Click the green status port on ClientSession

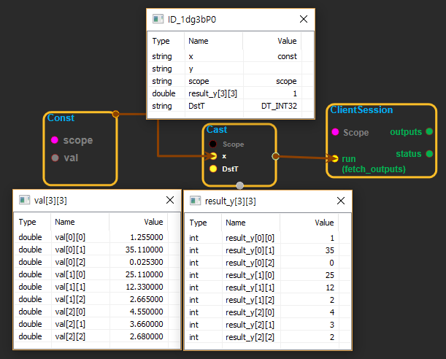pos(429,154)
